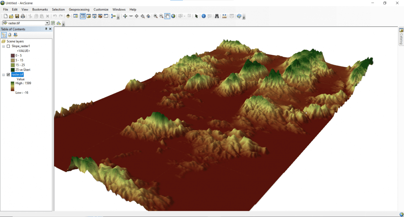Select the Identify tool

point(203,16)
